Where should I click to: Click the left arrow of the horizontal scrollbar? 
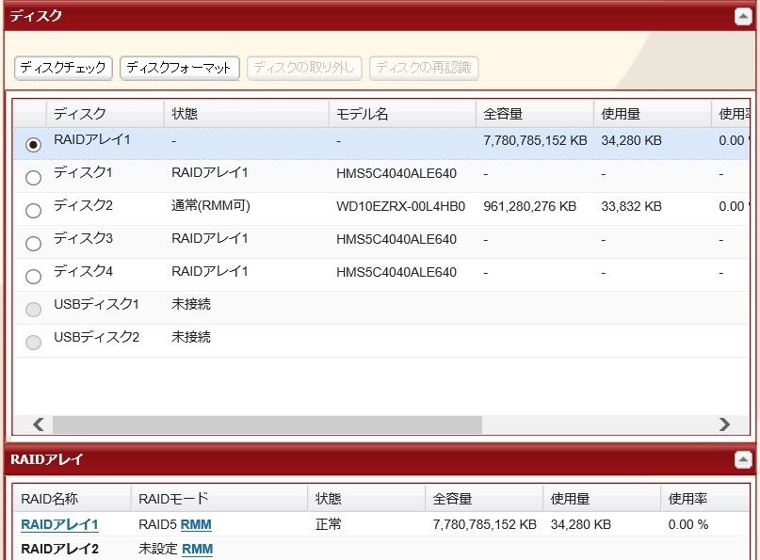coord(39,424)
